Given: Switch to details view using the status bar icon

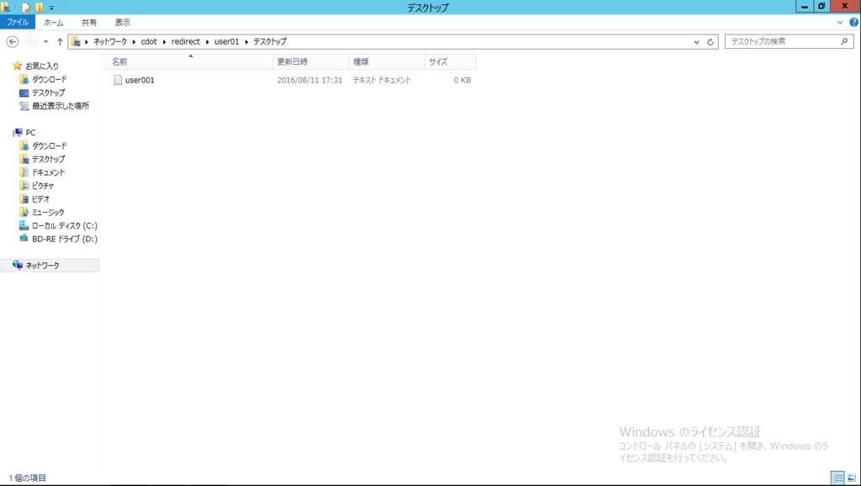Looking at the screenshot, I should point(837,478).
